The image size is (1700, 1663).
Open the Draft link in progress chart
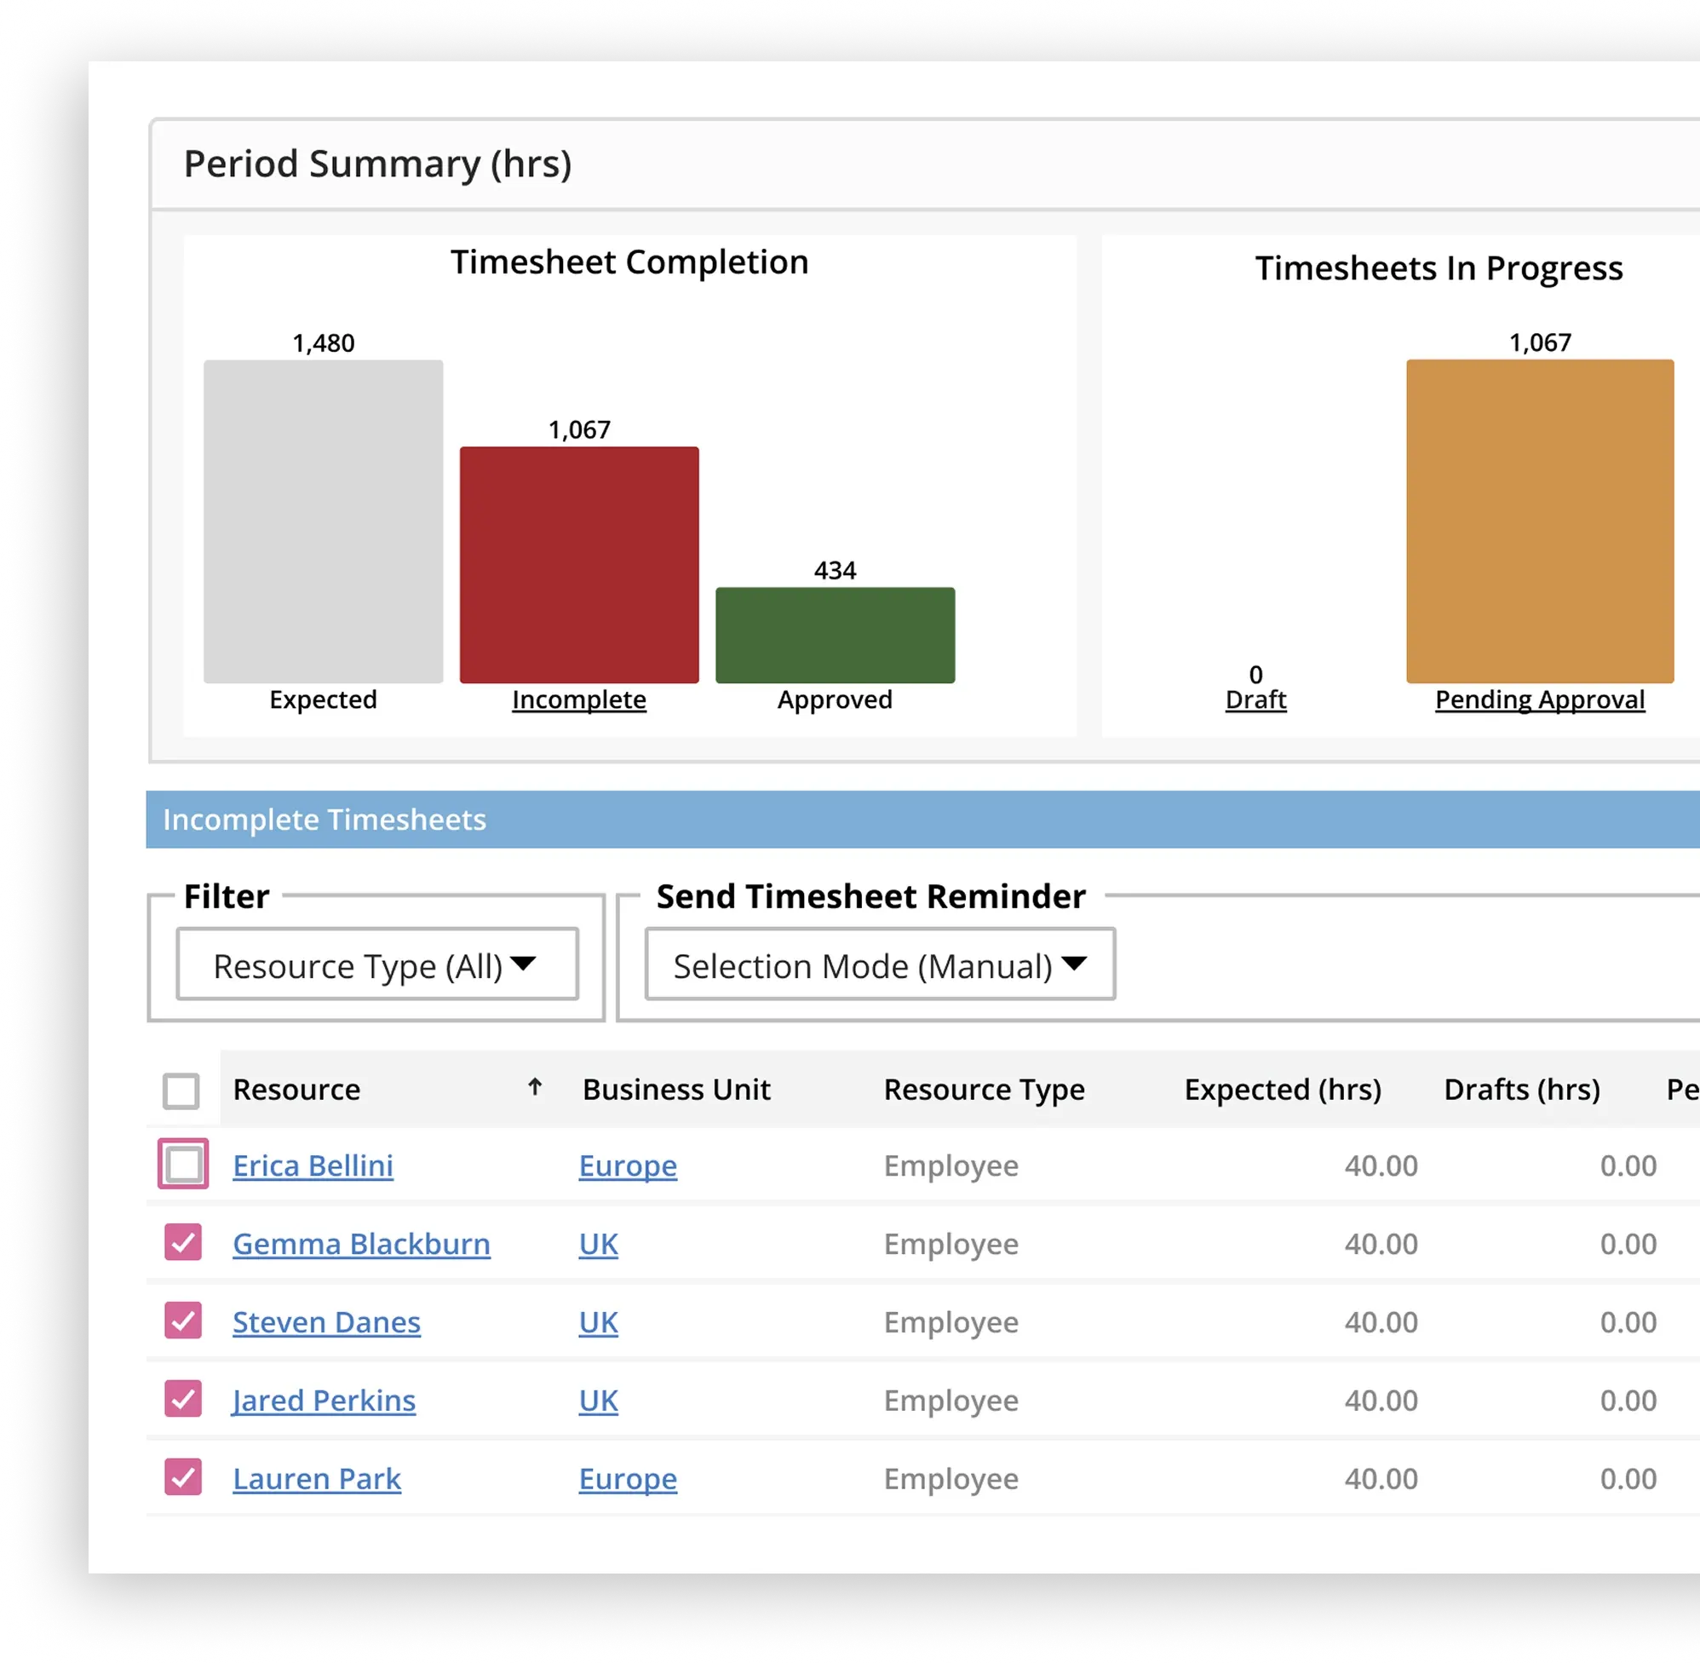click(1255, 699)
